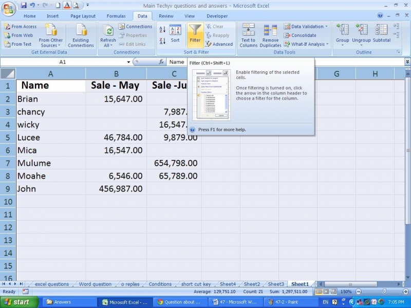Image resolution: width=411 pixels, height=308 pixels.
Task: Click the Existing Connections icon
Action: pyautogui.click(x=81, y=31)
